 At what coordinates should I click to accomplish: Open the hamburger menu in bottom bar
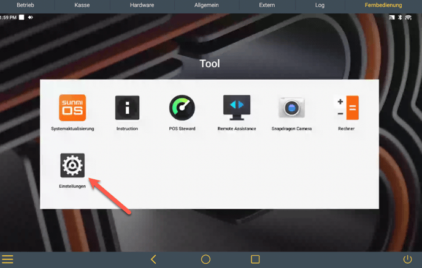7,259
